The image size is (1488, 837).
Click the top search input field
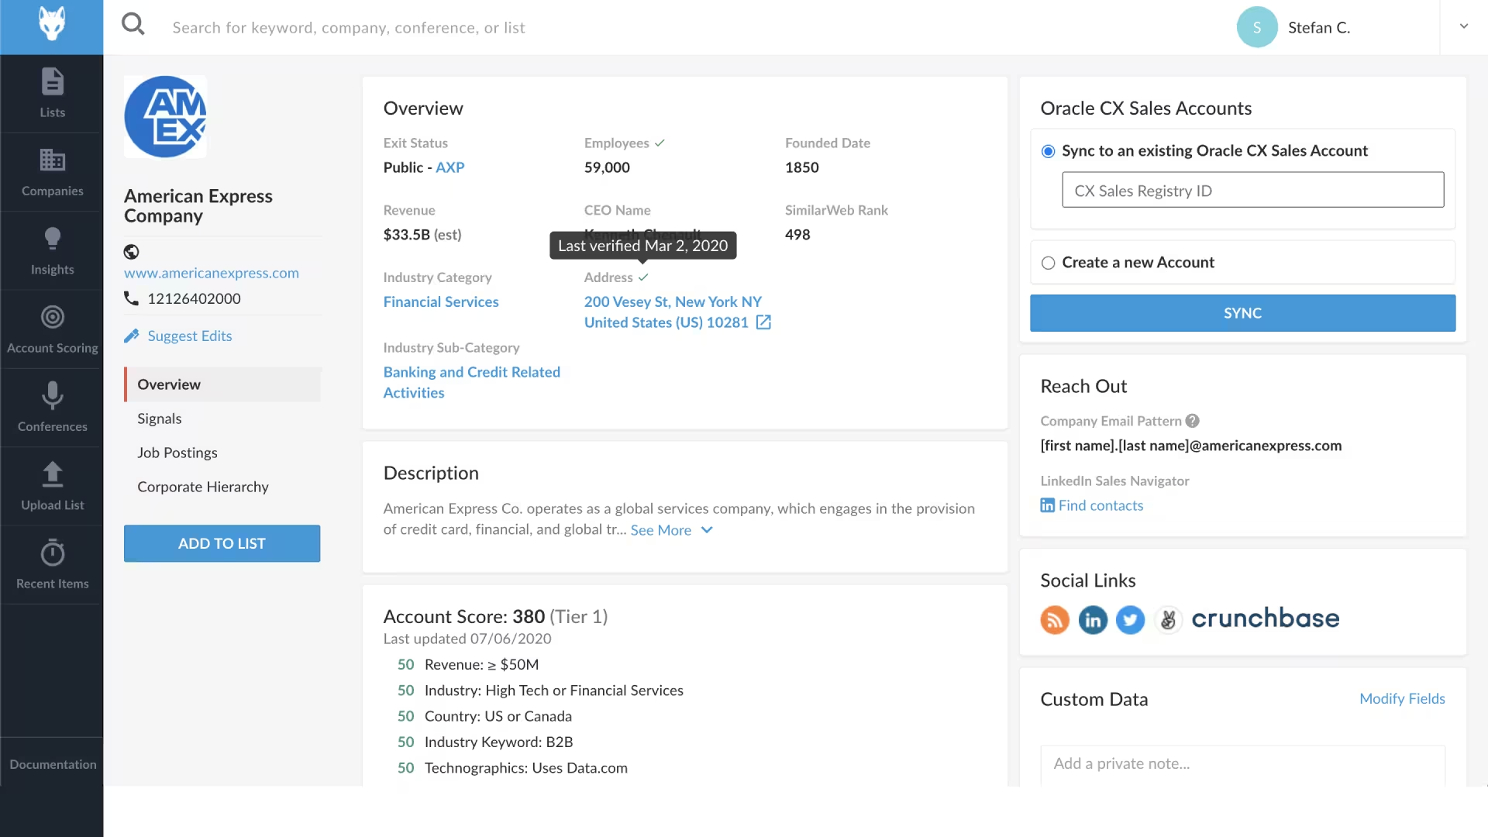click(x=349, y=28)
